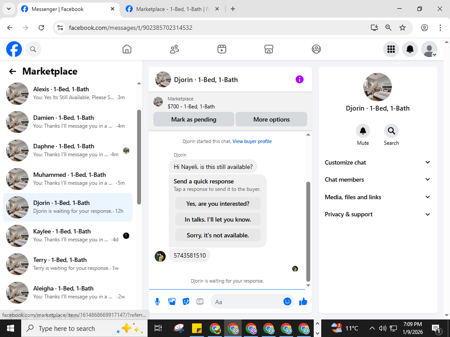This screenshot has width=450, height=337.
Task: Click the chat messages scrollbar thumb
Action: click(308, 232)
